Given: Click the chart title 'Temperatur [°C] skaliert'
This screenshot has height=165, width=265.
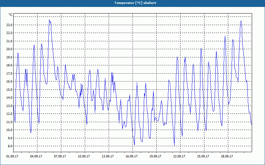Looking at the screenshot, I should (135, 3).
